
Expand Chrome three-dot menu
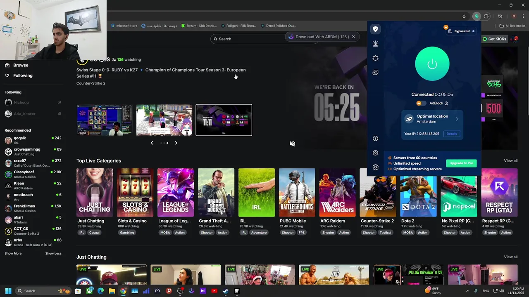tap(523, 16)
